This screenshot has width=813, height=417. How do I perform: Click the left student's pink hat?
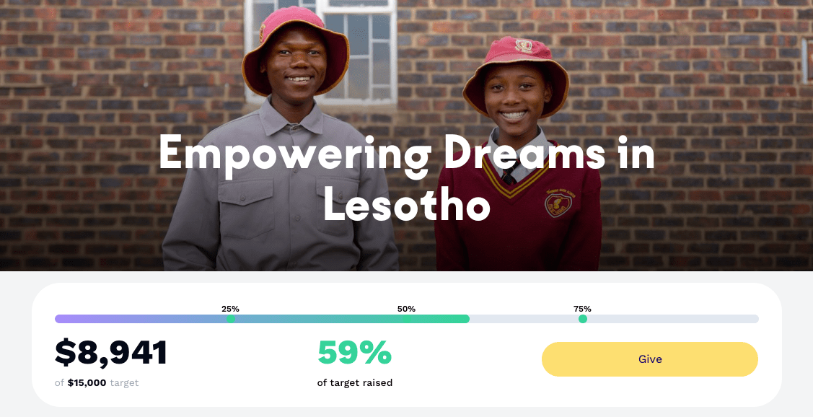tap(294, 29)
